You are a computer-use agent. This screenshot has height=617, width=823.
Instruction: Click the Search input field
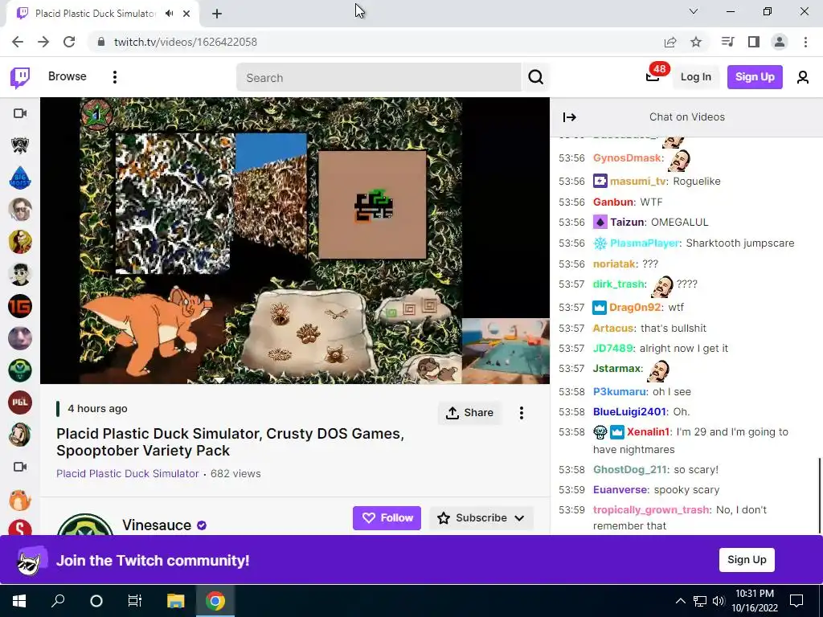(x=379, y=78)
